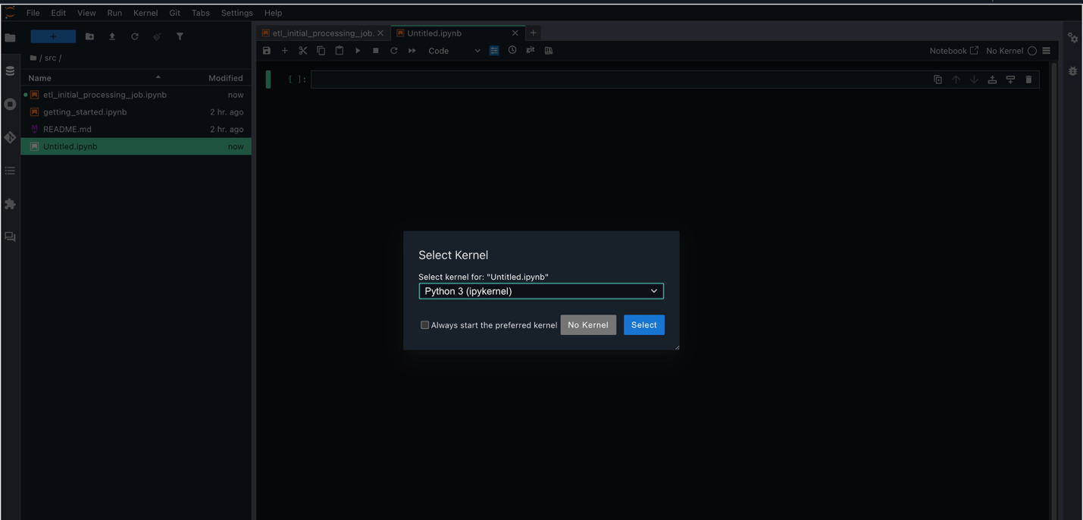Save the Untitled.ipynb notebook
This screenshot has width=1083, height=520.
(266, 50)
